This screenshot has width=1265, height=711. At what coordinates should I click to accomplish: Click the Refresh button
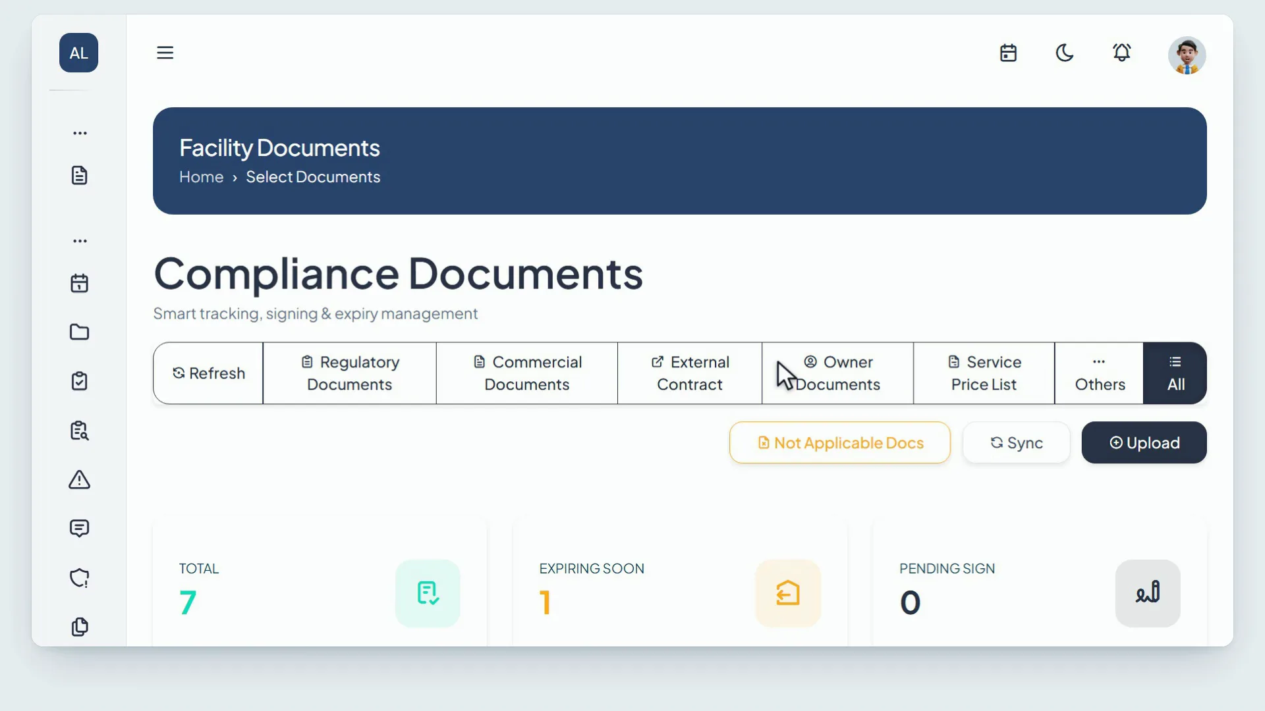(x=208, y=373)
